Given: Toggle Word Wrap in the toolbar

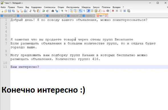Looking at the screenshot, I should [80, 11].
